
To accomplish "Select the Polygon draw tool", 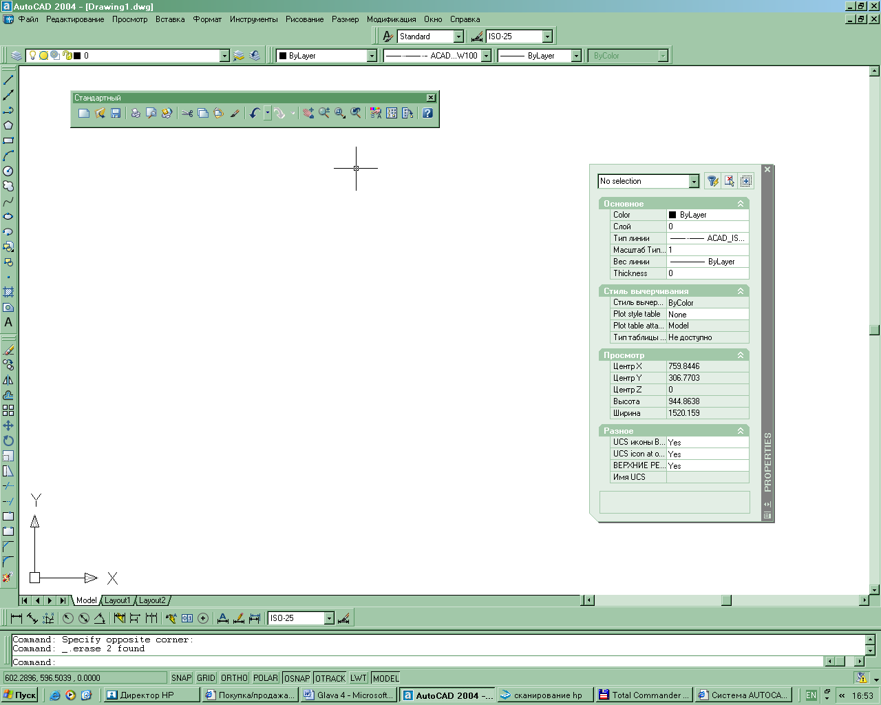I will click(8, 125).
